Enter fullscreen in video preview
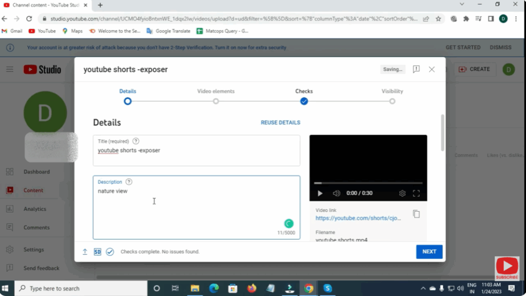 417,193
